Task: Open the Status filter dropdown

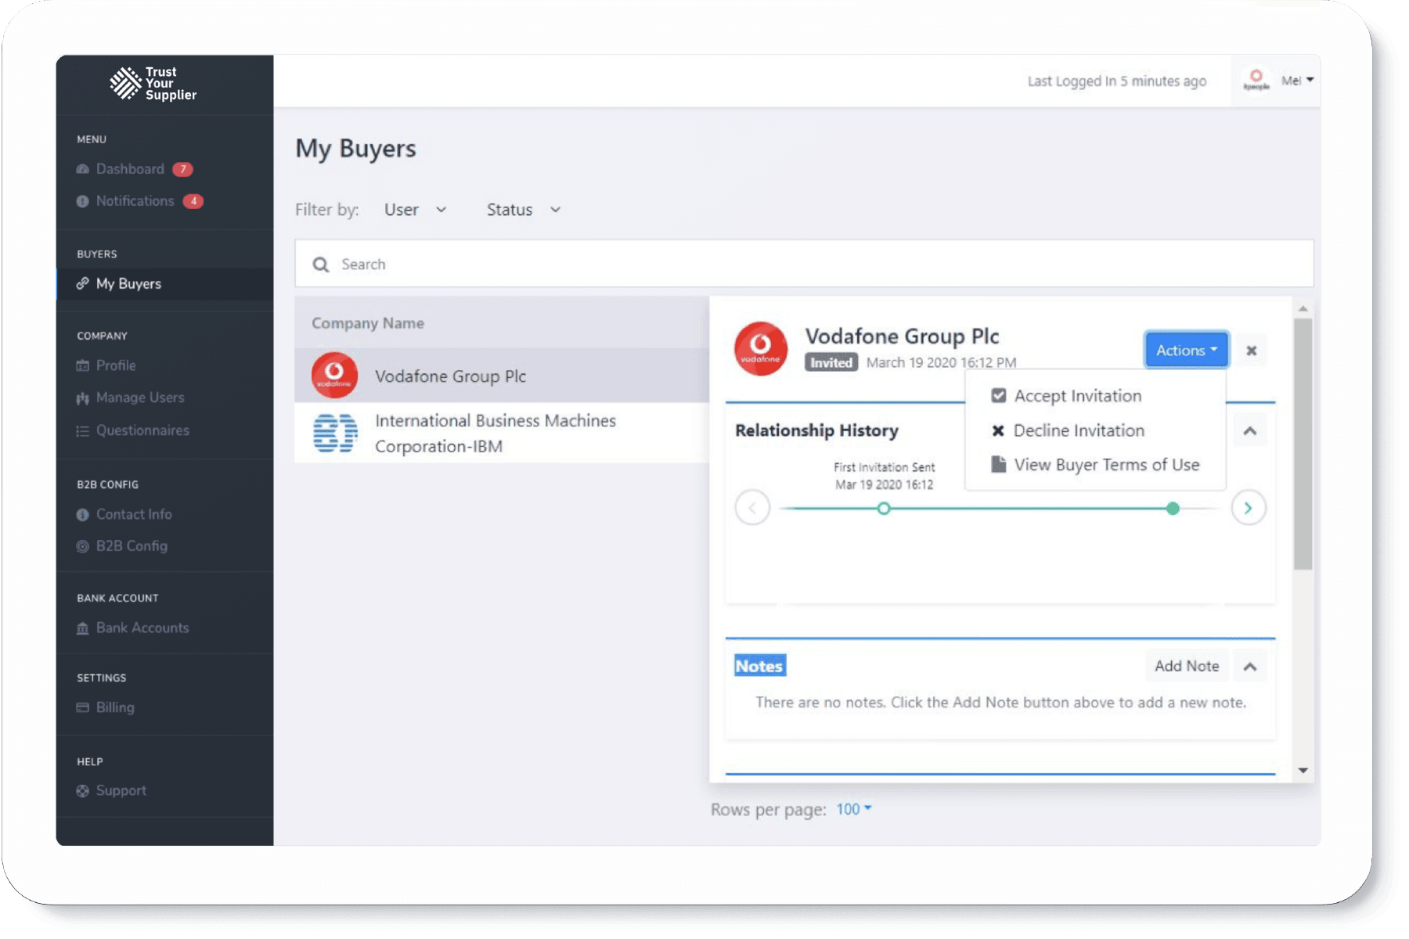Action: tap(524, 210)
